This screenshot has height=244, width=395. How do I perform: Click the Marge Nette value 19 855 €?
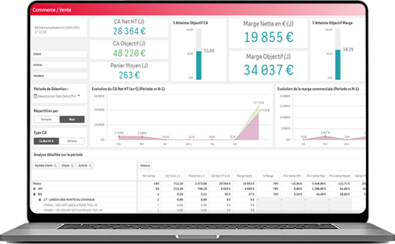(x=269, y=37)
